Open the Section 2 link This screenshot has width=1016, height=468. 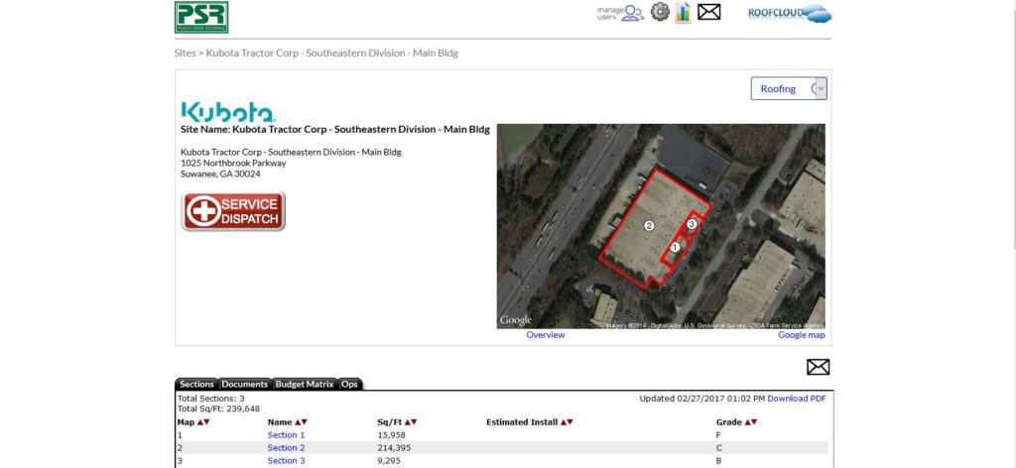pos(286,448)
